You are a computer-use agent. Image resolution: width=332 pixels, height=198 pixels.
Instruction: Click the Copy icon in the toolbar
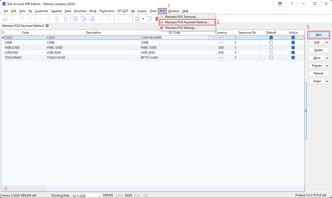[x=22, y=19]
